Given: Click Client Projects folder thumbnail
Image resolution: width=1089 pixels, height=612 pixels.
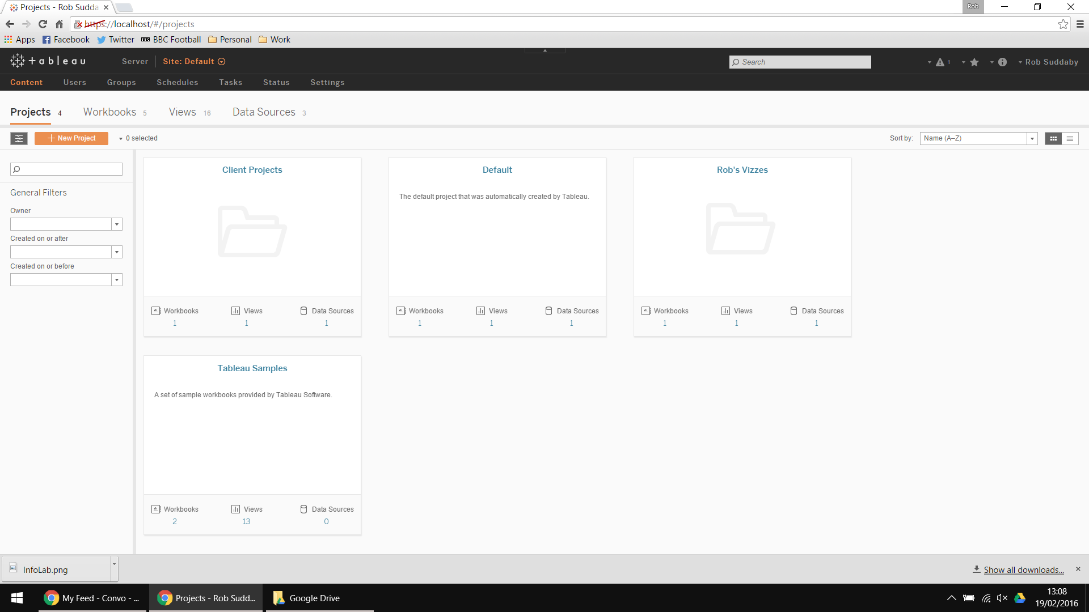Looking at the screenshot, I should [x=252, y=231].
